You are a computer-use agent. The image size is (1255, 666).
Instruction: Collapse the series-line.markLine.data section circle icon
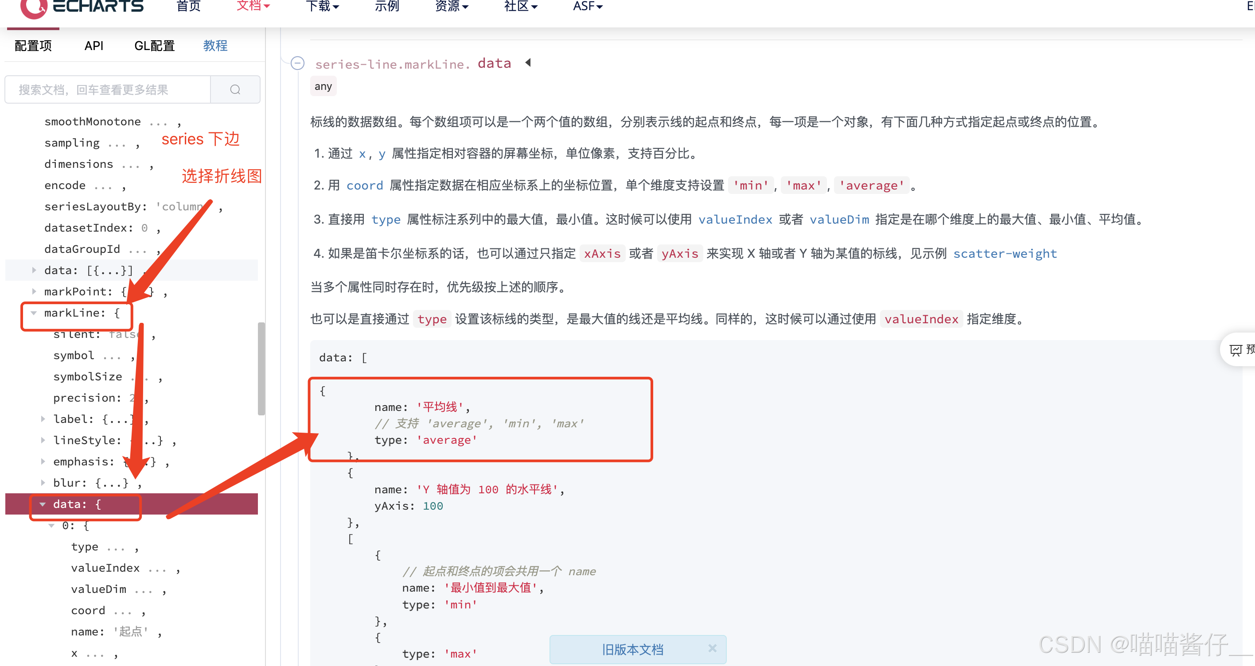[297, 63]
